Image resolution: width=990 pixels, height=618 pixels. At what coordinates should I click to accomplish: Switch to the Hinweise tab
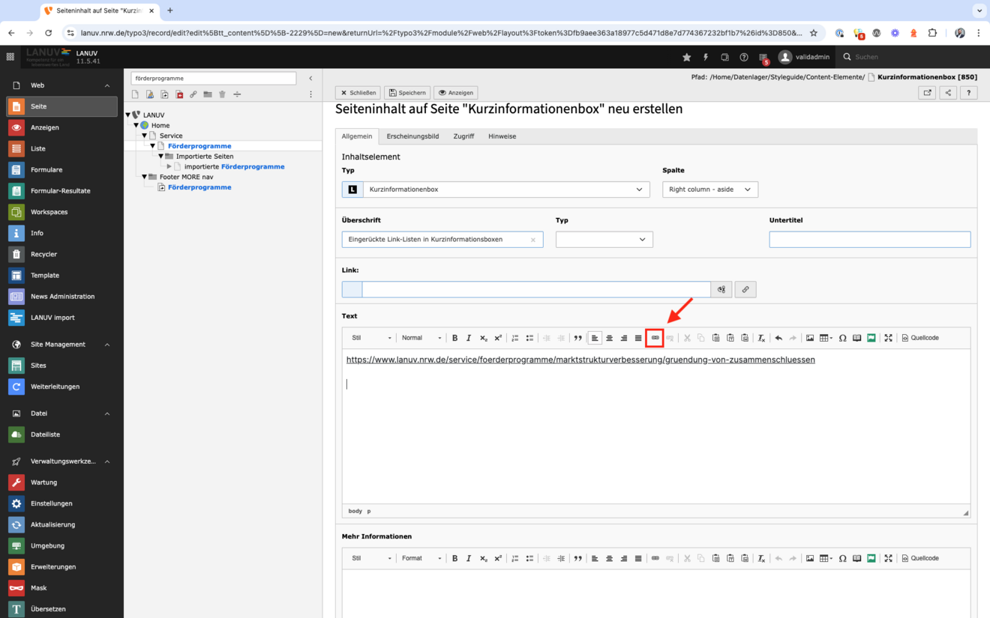pos(502,136)
